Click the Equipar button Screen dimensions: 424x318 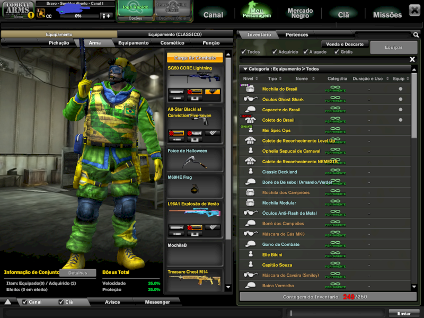pyautogui.click(x=394, y=47)
